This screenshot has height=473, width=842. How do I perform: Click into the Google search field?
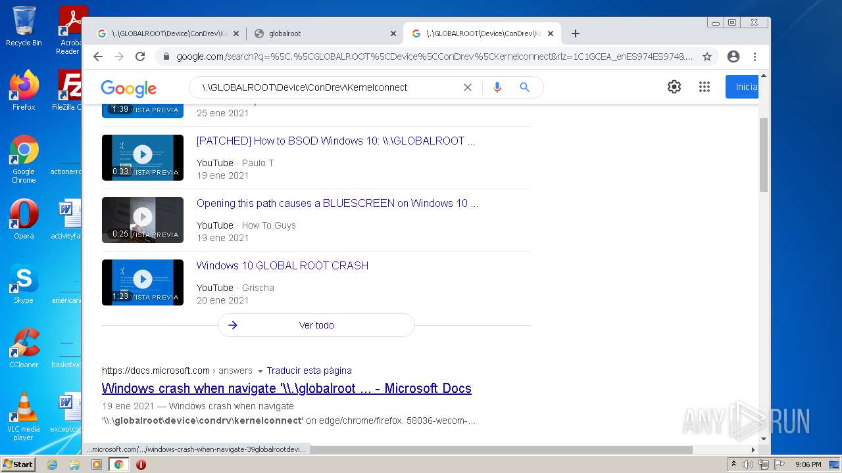tap(329, 87)
